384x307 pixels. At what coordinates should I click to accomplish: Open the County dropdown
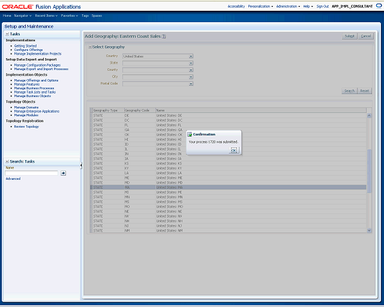pos(191,70)
